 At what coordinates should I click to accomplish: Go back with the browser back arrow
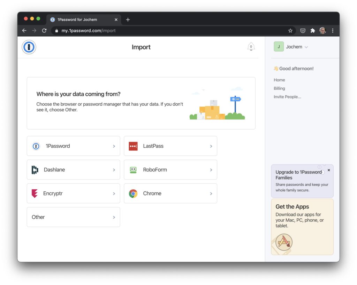pyautogui.click(x=24, y=30)
